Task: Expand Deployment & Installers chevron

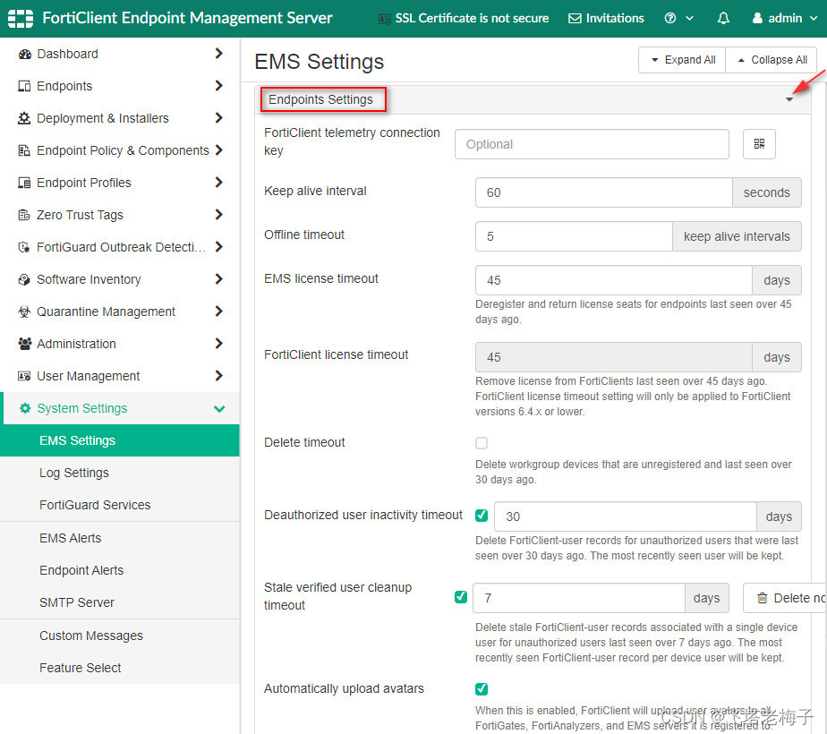Action: tap(219, 117)
